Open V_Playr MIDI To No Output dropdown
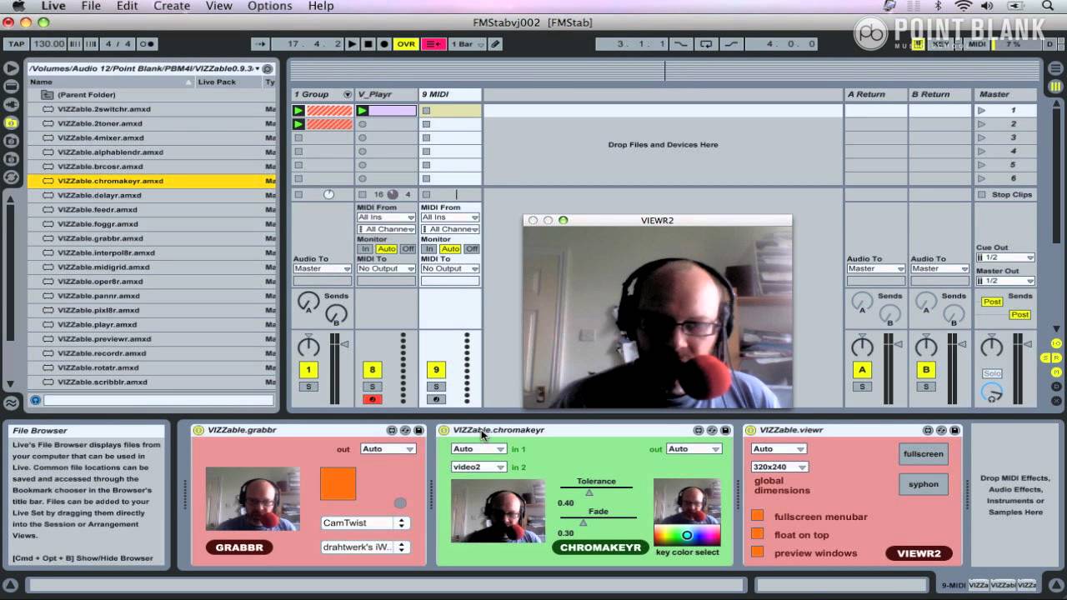The image size is (1067, 600). pyautogui.click(x=386, y=269)
